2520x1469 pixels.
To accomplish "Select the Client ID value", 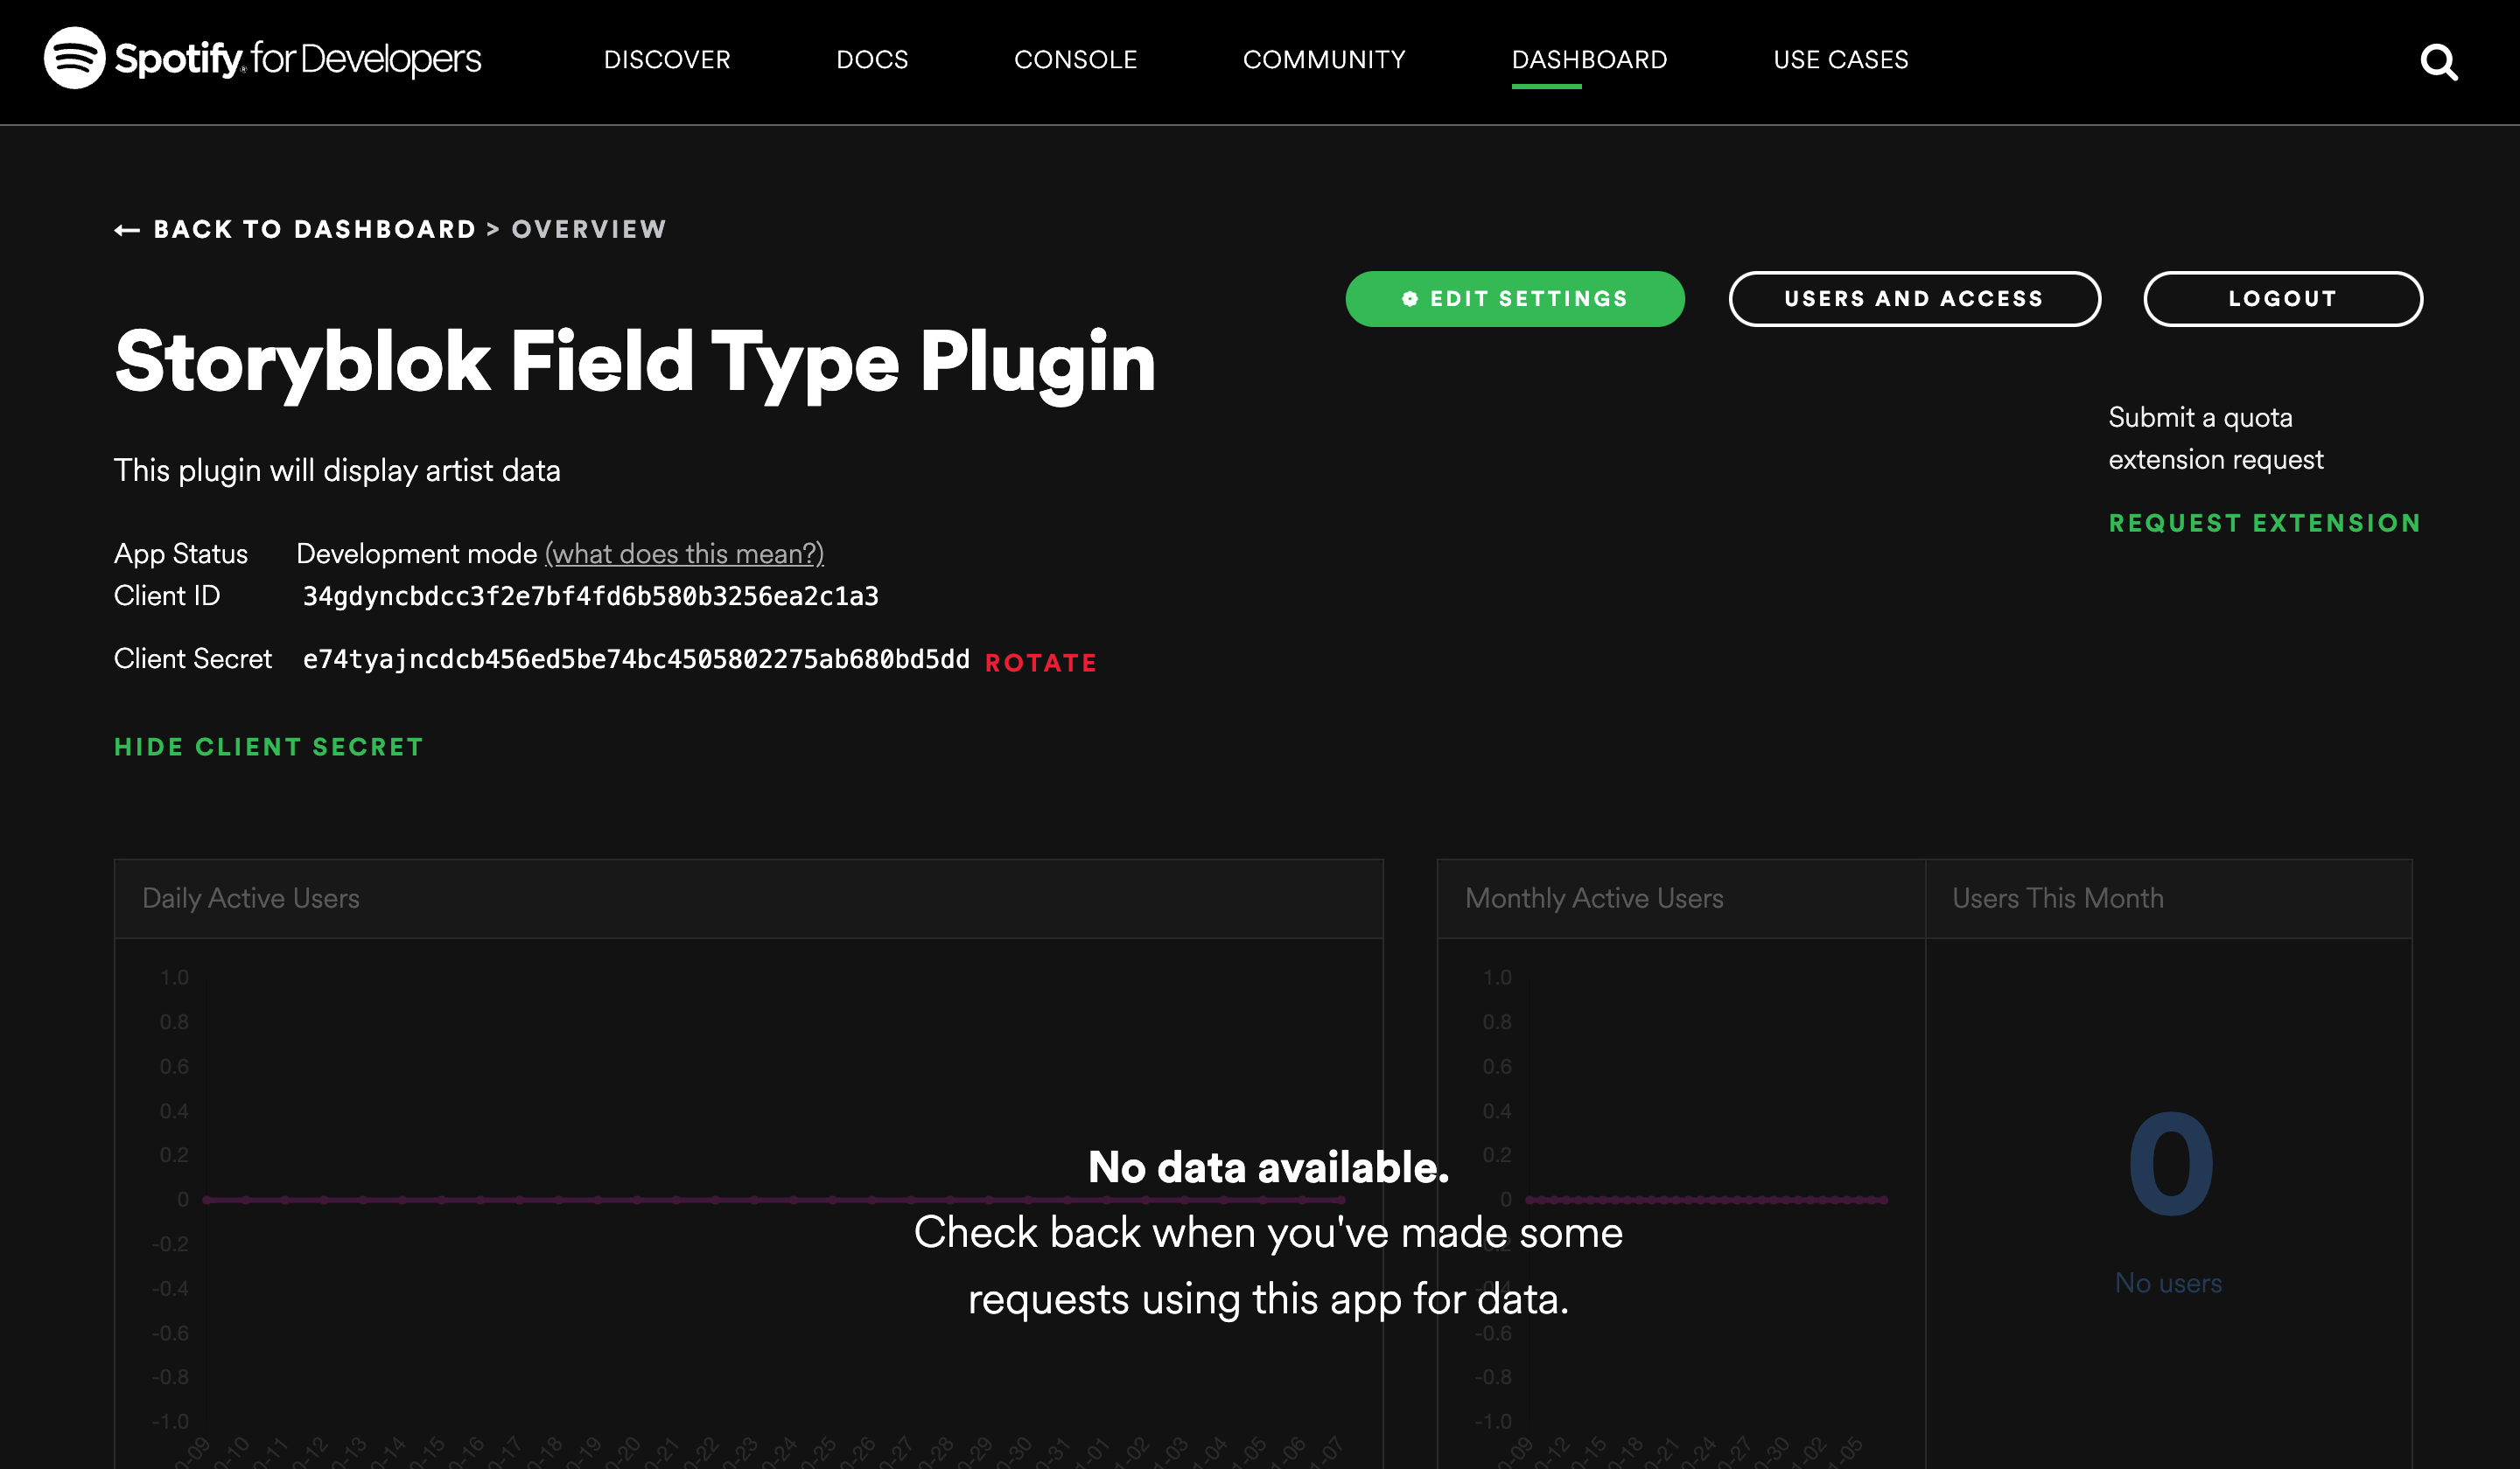I will pyautogui.click(x=590, y=596).
